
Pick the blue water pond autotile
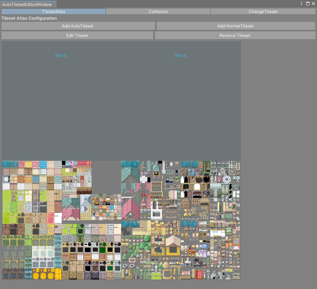pyautogui.click(x=13, y=274)
